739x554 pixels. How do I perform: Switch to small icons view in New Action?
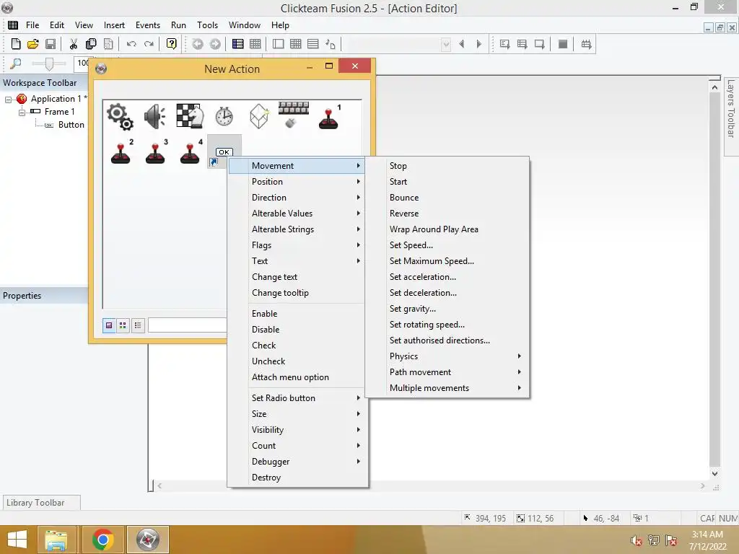click(123, 325)
